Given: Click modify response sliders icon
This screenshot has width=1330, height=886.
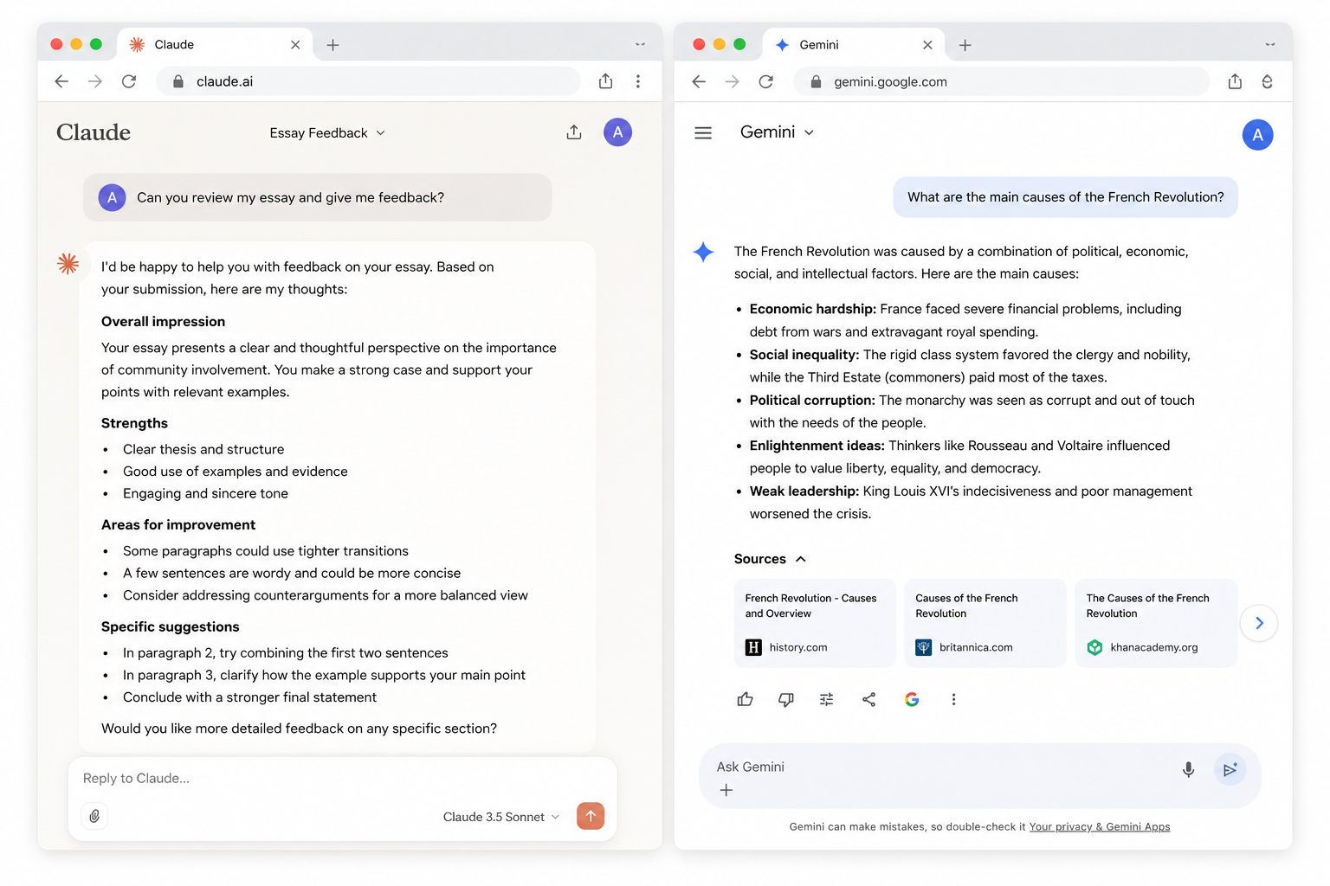Looking at the screenshot, I should coord(827,699).
